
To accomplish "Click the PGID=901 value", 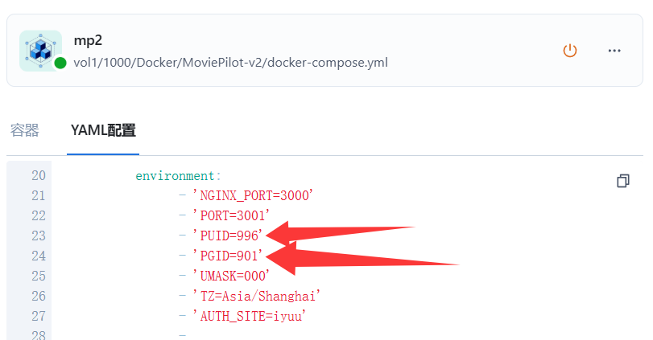I will coord(227,256).
